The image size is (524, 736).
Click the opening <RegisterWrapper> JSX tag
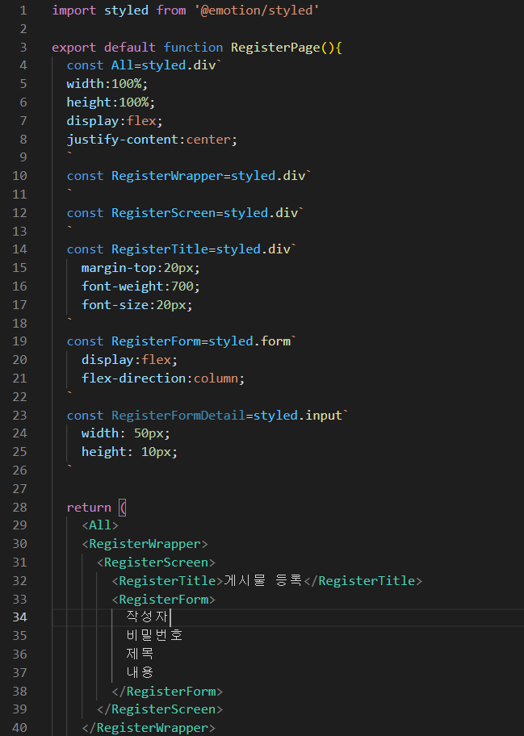(145, 544)
